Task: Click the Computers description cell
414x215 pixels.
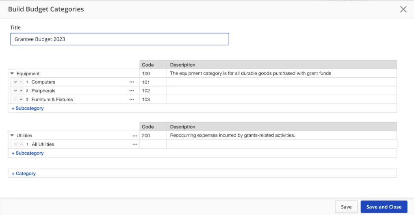Action: click(281, 82)
